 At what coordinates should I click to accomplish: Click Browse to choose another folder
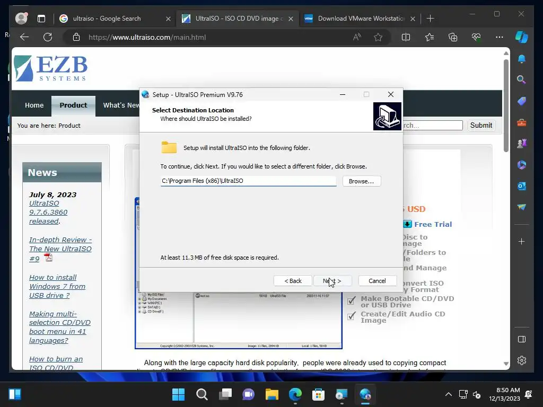362,181
